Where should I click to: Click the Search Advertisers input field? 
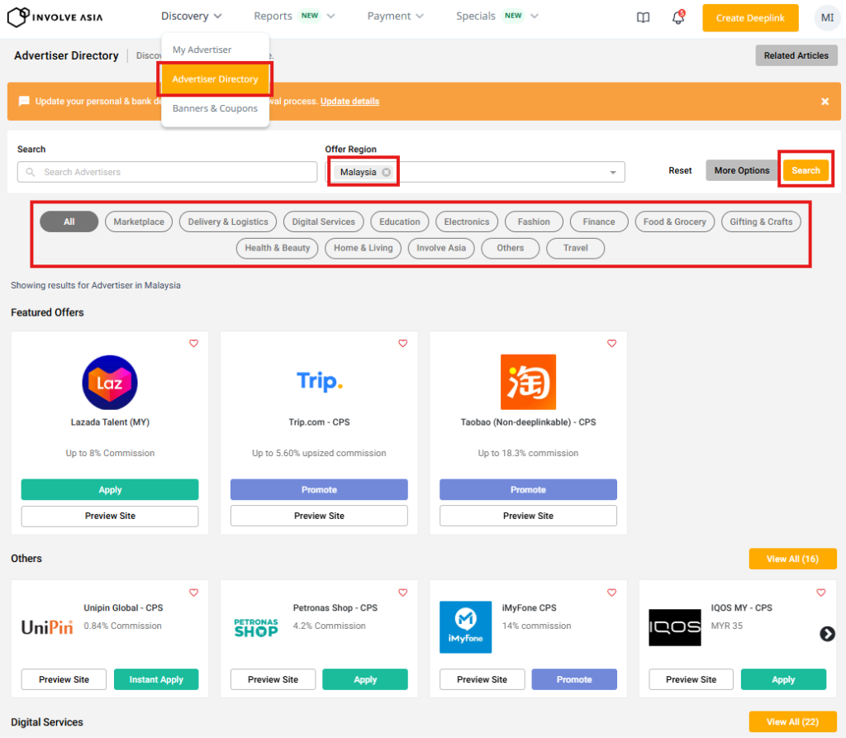point(167,172)
